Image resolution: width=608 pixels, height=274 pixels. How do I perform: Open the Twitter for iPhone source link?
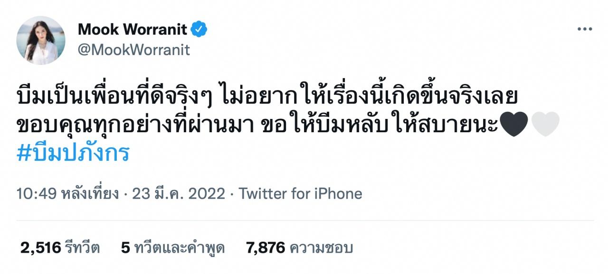(x=300, y=193)
